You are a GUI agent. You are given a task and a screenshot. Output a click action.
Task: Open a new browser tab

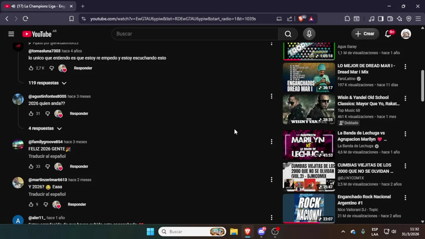point(83,6)
